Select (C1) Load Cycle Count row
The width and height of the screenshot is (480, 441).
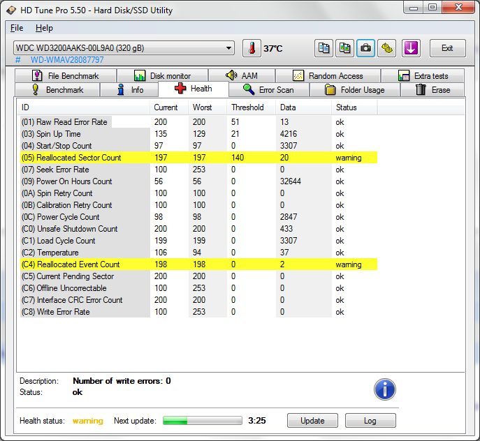pyautogui.click(x=198, y=241)
